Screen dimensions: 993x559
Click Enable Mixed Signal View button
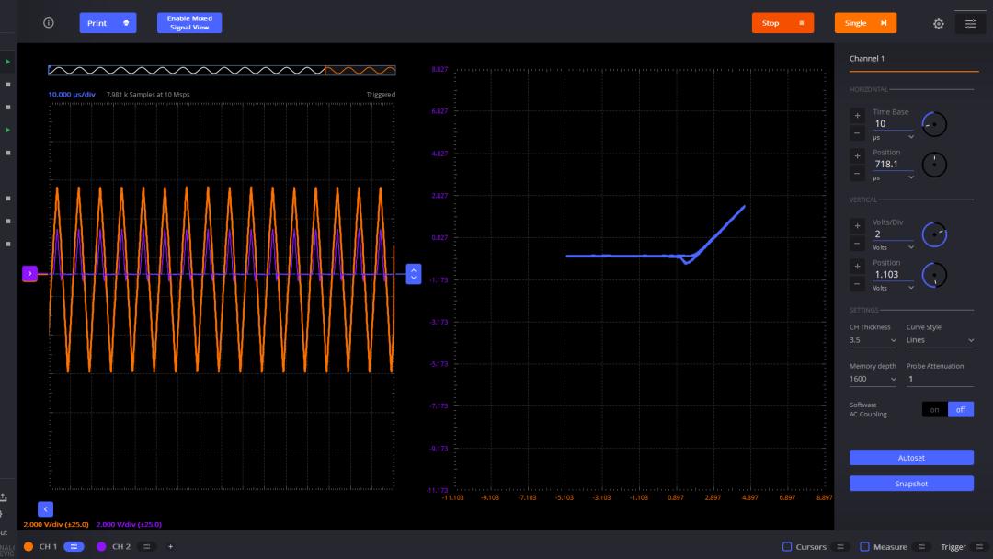tap(189, 23)
